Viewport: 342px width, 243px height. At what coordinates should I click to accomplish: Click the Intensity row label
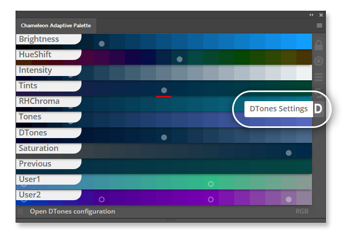tap(49, 70)
